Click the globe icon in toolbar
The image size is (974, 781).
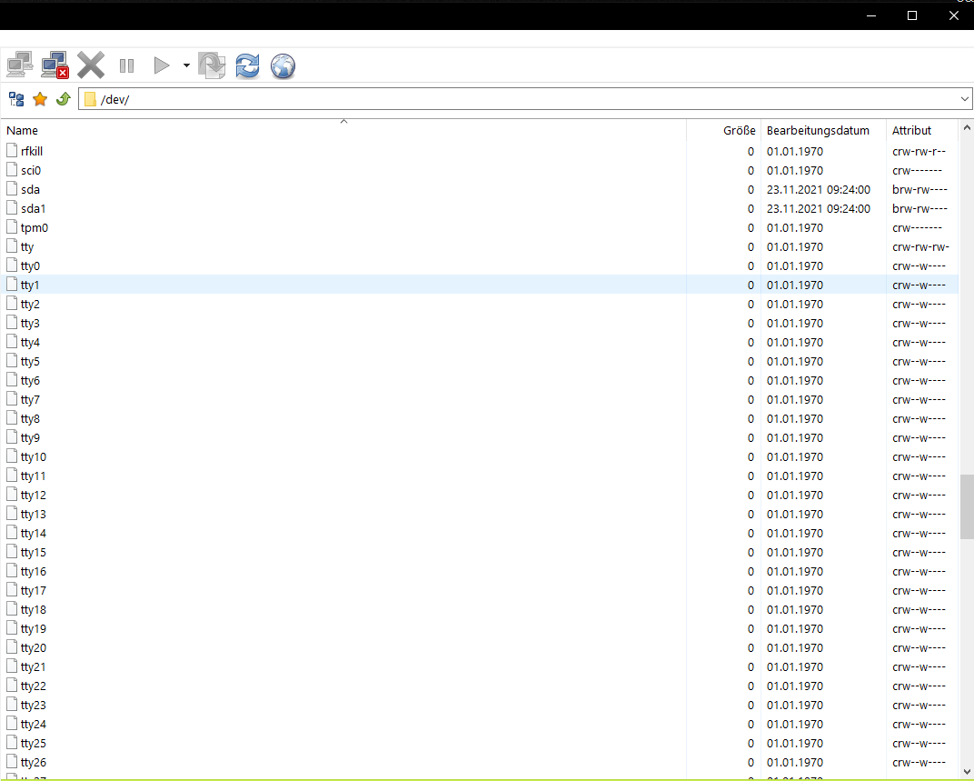click(x=283, y=65)
